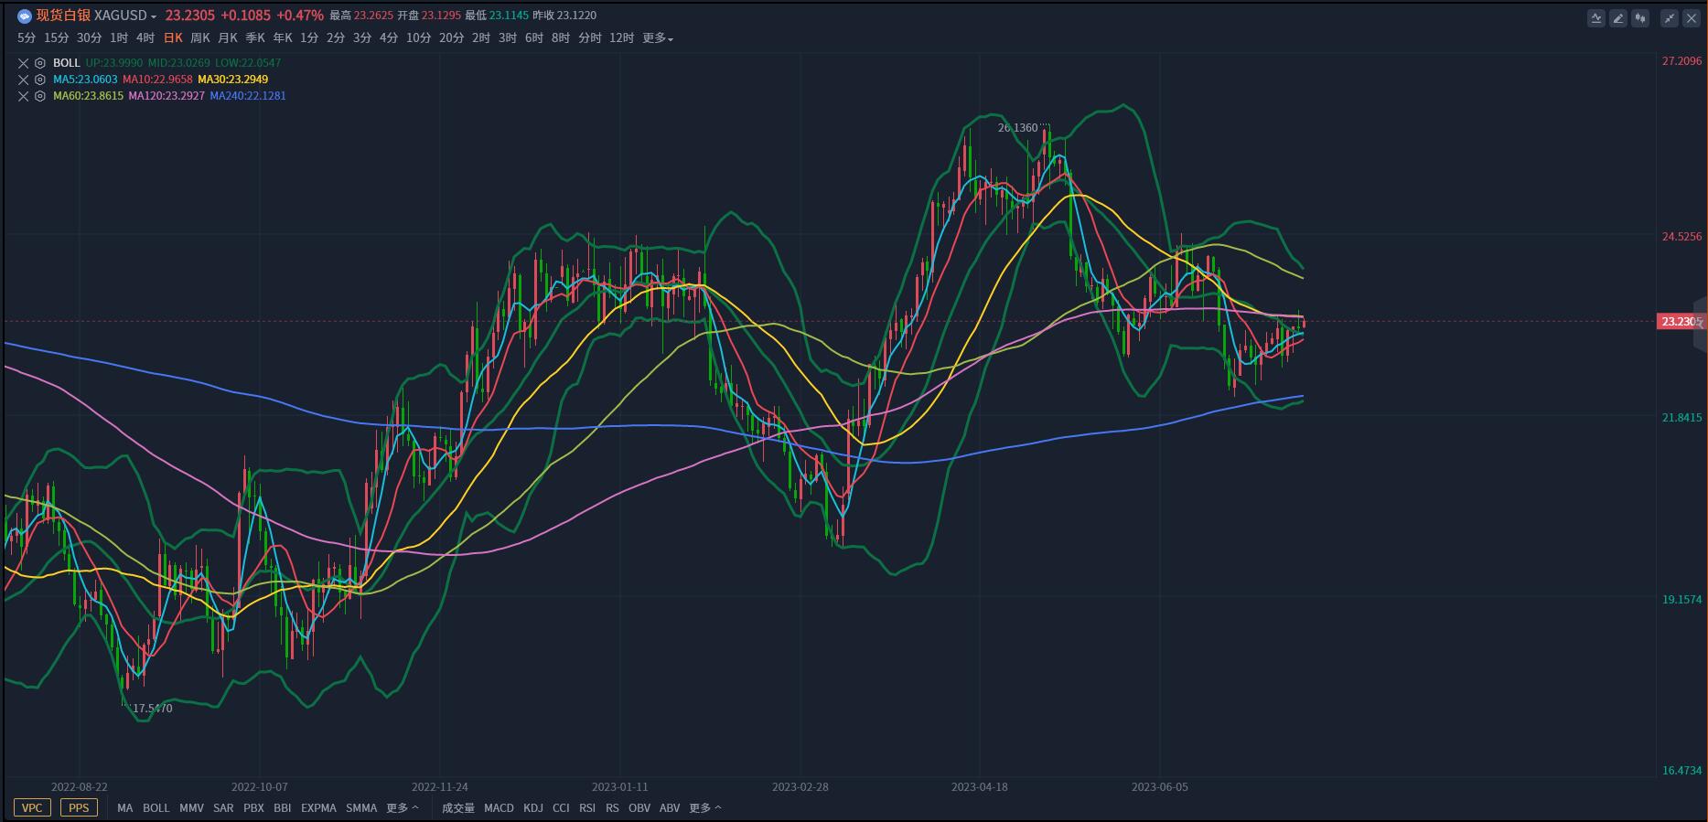Select the 4分 timeframe
The height and width of the screenshot is (822, 1708).
pyautogui.click(x=390, y=38)
